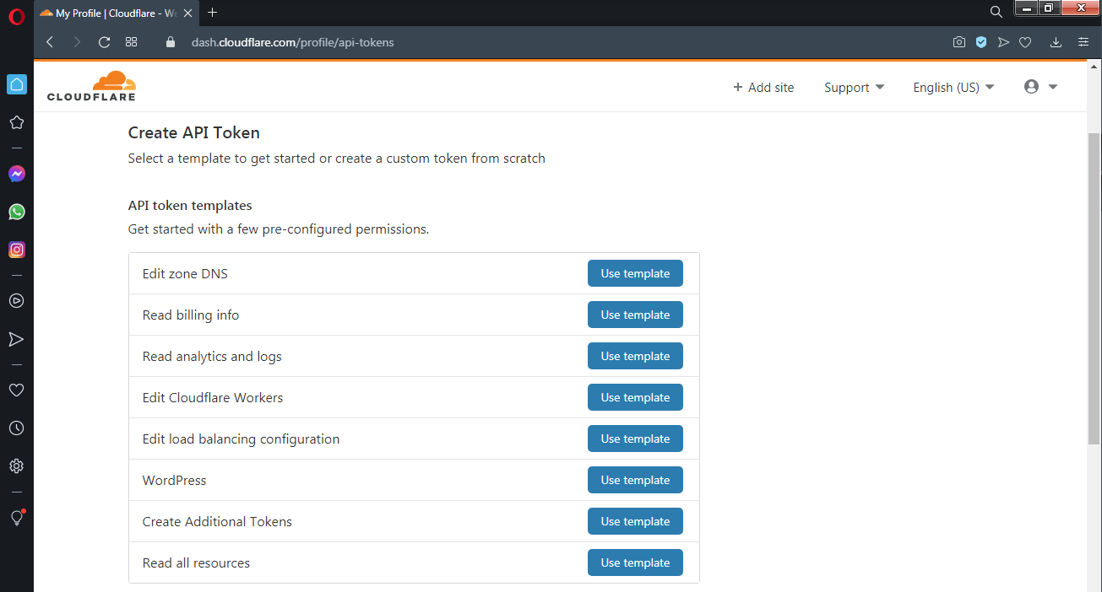The height and width of the screenshot is (592, 1102).
Task: Click the Read all resources label
Action: click(x=196, y=562)
